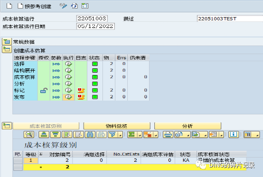Open the layout dropdown arrow
The height and width of the screenshot is (177, 263).
pos(222,135)
